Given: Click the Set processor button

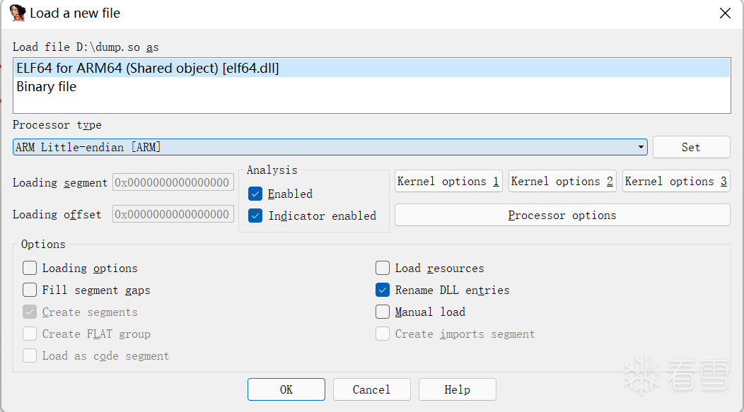Looking at the screenshot, I should coord(691,147).
